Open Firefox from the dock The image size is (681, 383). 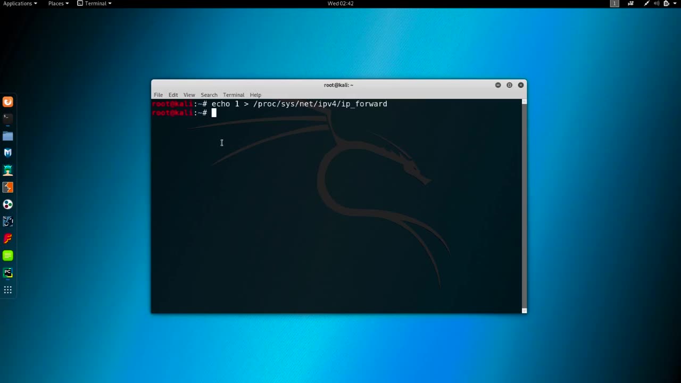tap(7, 102)
